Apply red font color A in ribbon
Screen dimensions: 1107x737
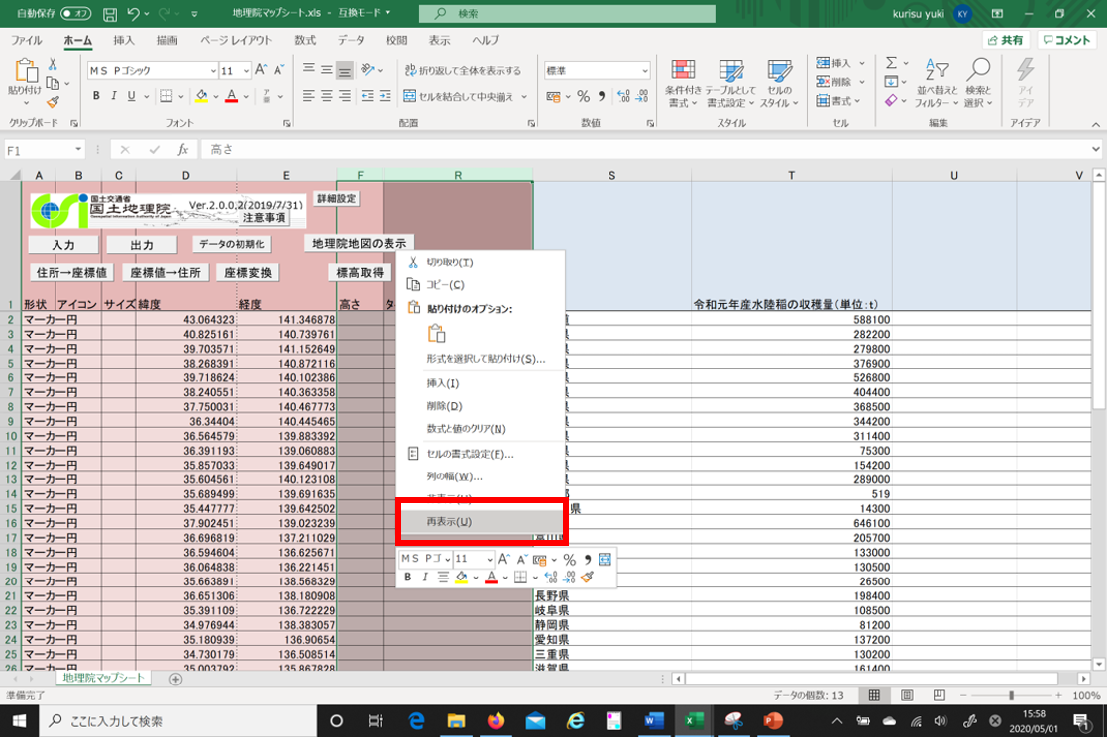[231, 96]
